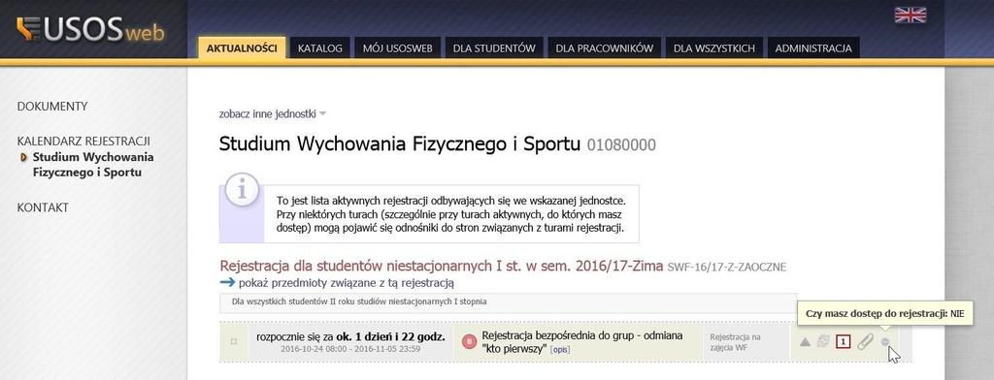Click the paperclip icon in the registration row

[865, 342]
